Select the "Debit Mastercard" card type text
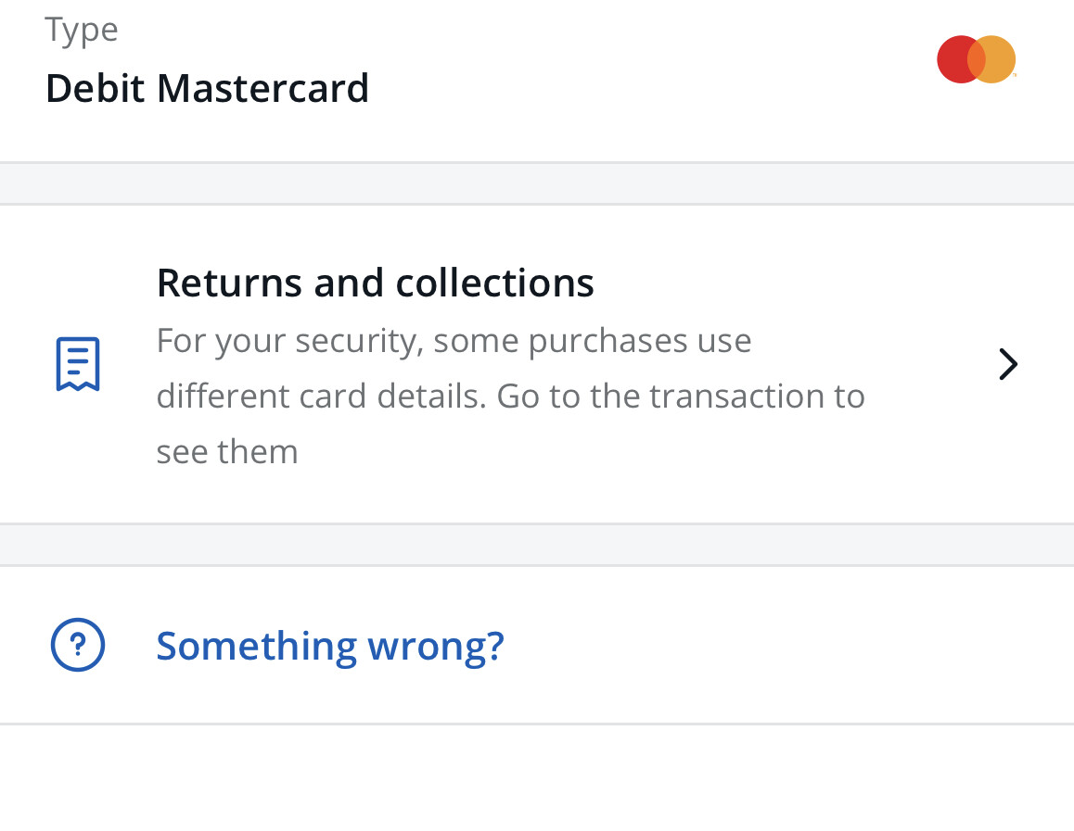1074x831 pixels. pos(207,89)
